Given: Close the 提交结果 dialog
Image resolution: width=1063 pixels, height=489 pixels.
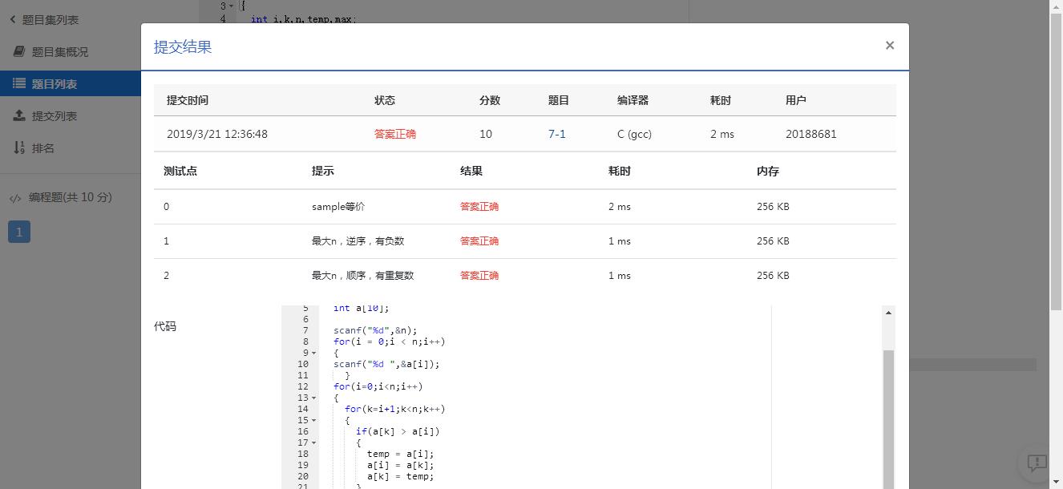Looking at the screenshot, I should point(889,46).
